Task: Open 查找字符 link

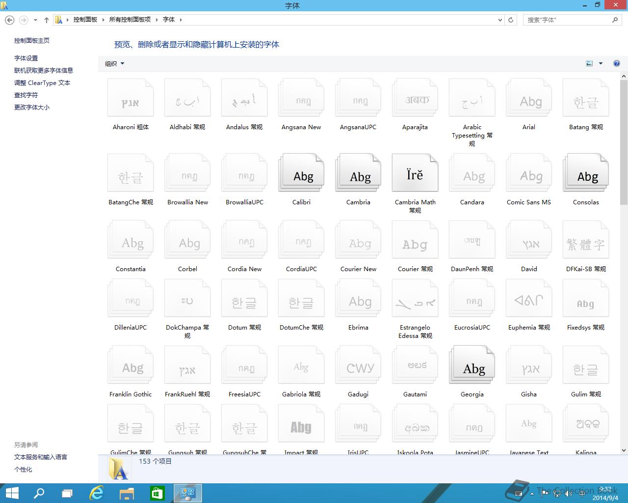Action: [26, 95]
